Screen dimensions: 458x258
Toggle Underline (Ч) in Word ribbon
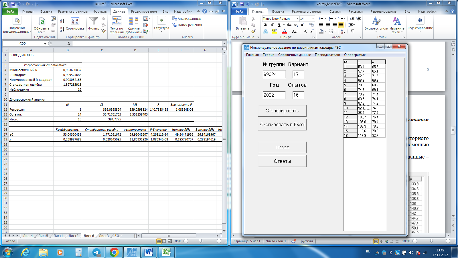(279, 25)
